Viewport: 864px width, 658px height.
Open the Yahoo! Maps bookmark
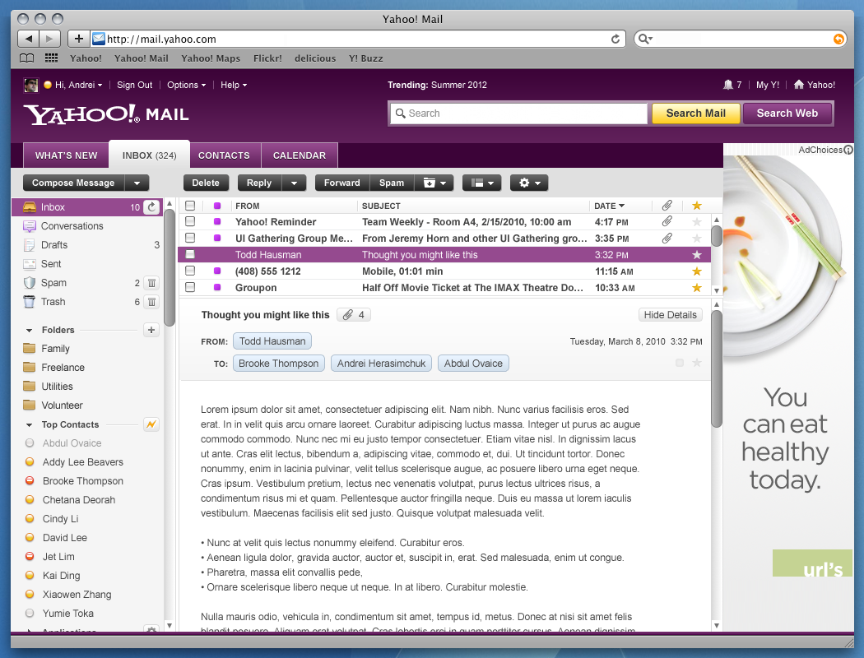(211, 58)
